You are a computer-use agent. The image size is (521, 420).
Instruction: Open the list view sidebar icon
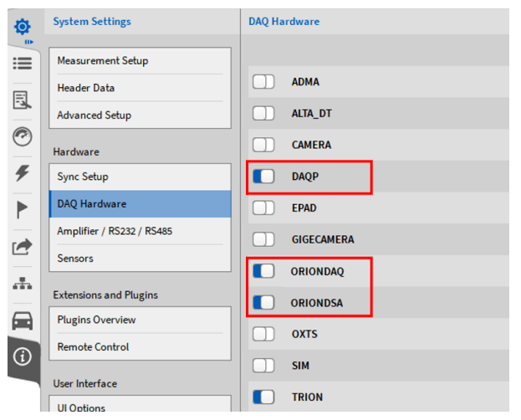click(x=23, y=64)
